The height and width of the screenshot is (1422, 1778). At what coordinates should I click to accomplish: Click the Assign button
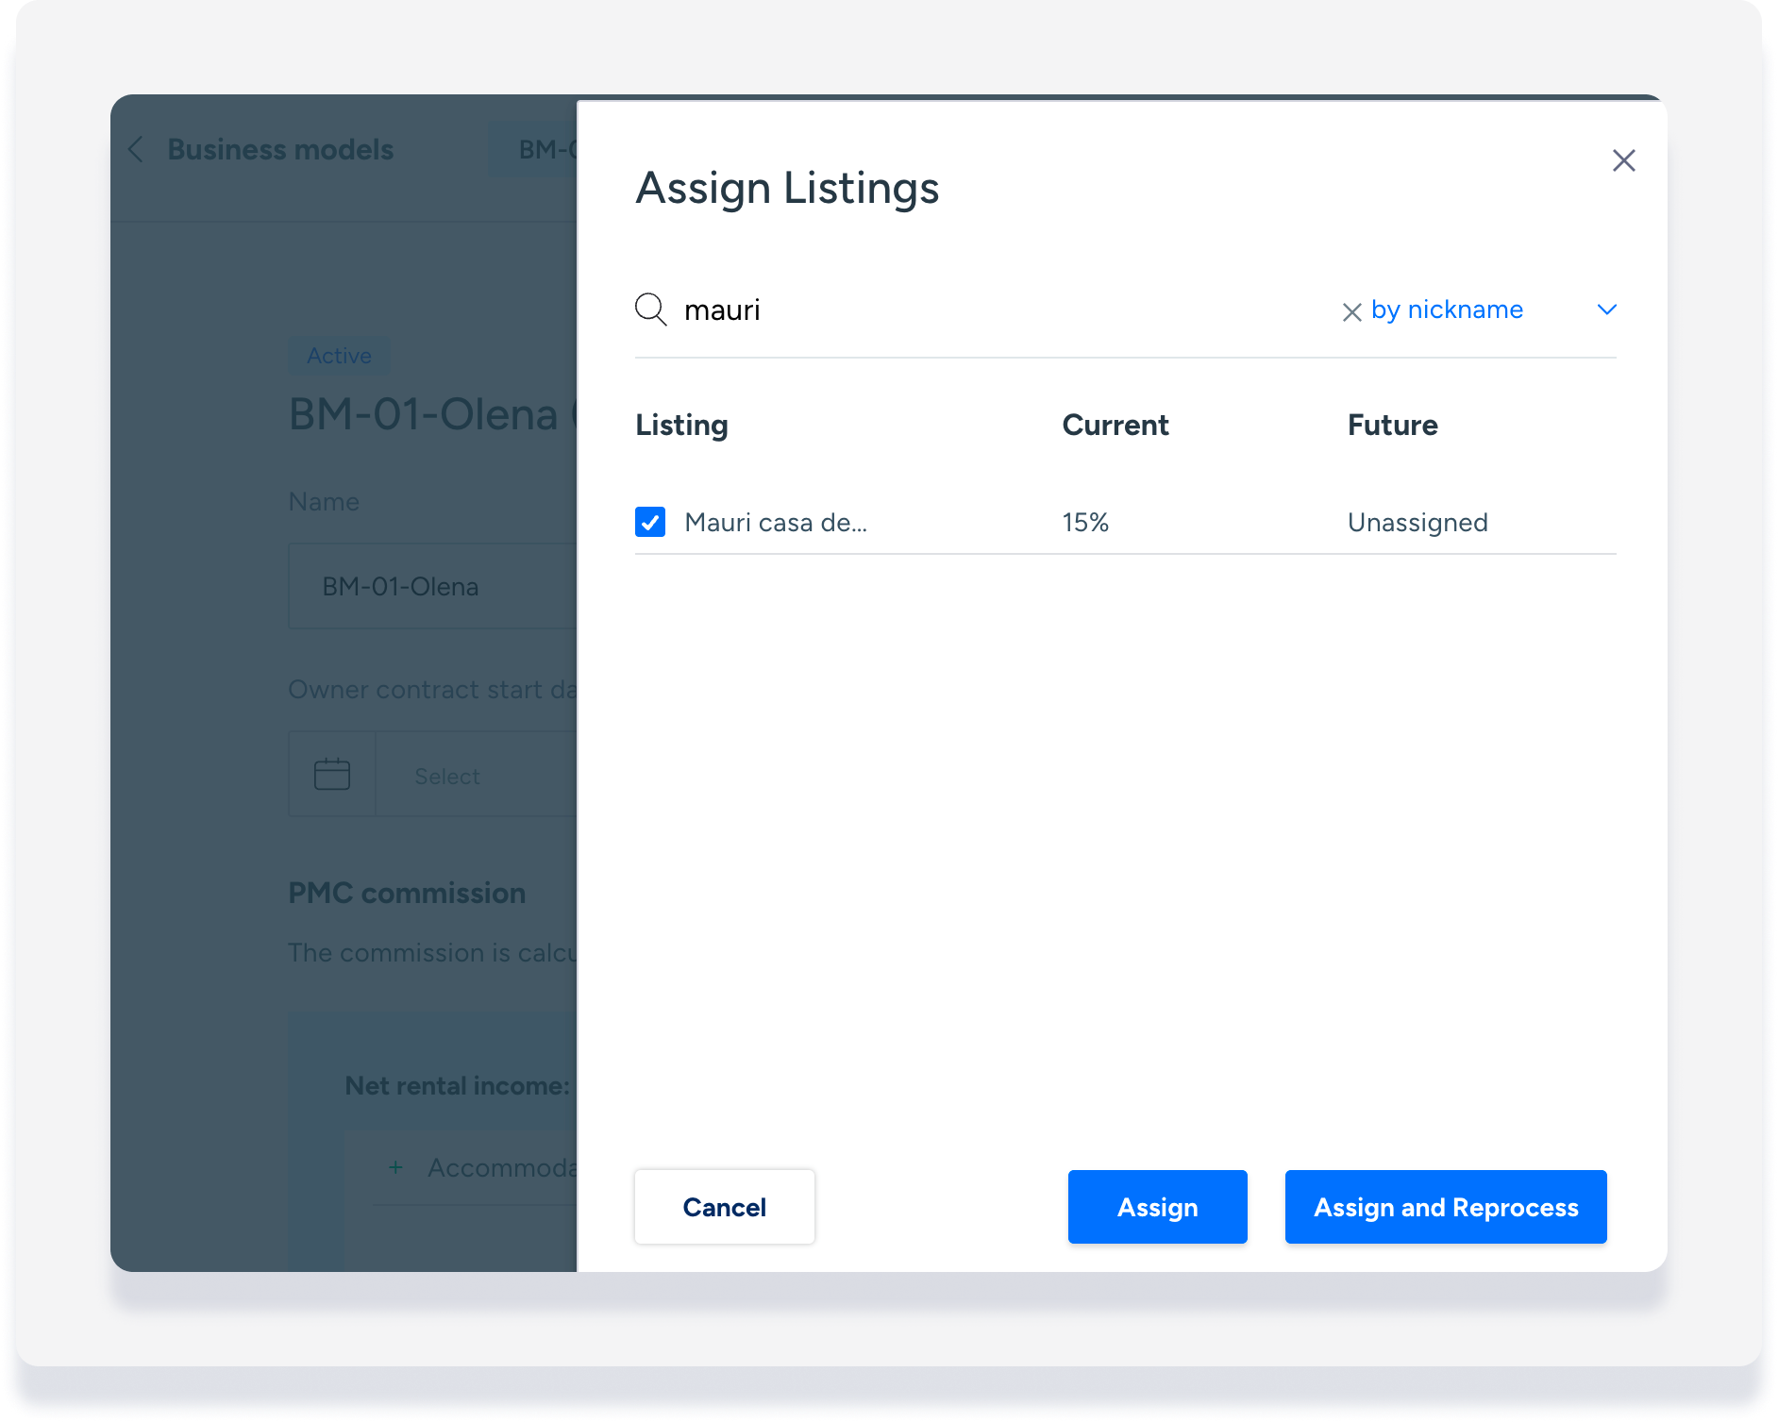point(1157,1207)
